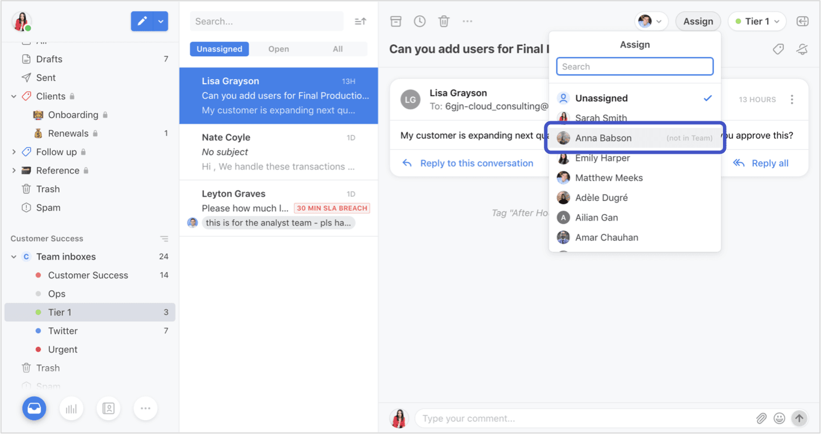
Task: Click the conversation list search field
Action: tap(267, 21)
